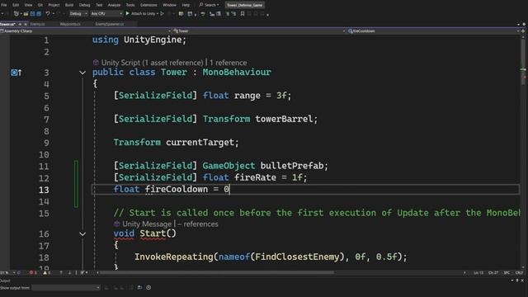Click the Save All icon
The height and width of the screenshot is (297, 528).
[x=39, y=14]
